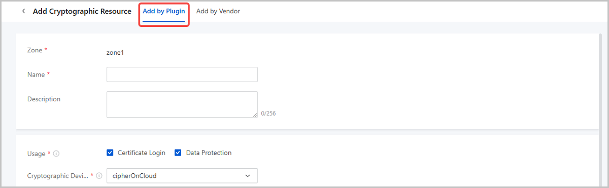
Task: Uncheck the Data Protection checkbox
Action: point(178,153)
